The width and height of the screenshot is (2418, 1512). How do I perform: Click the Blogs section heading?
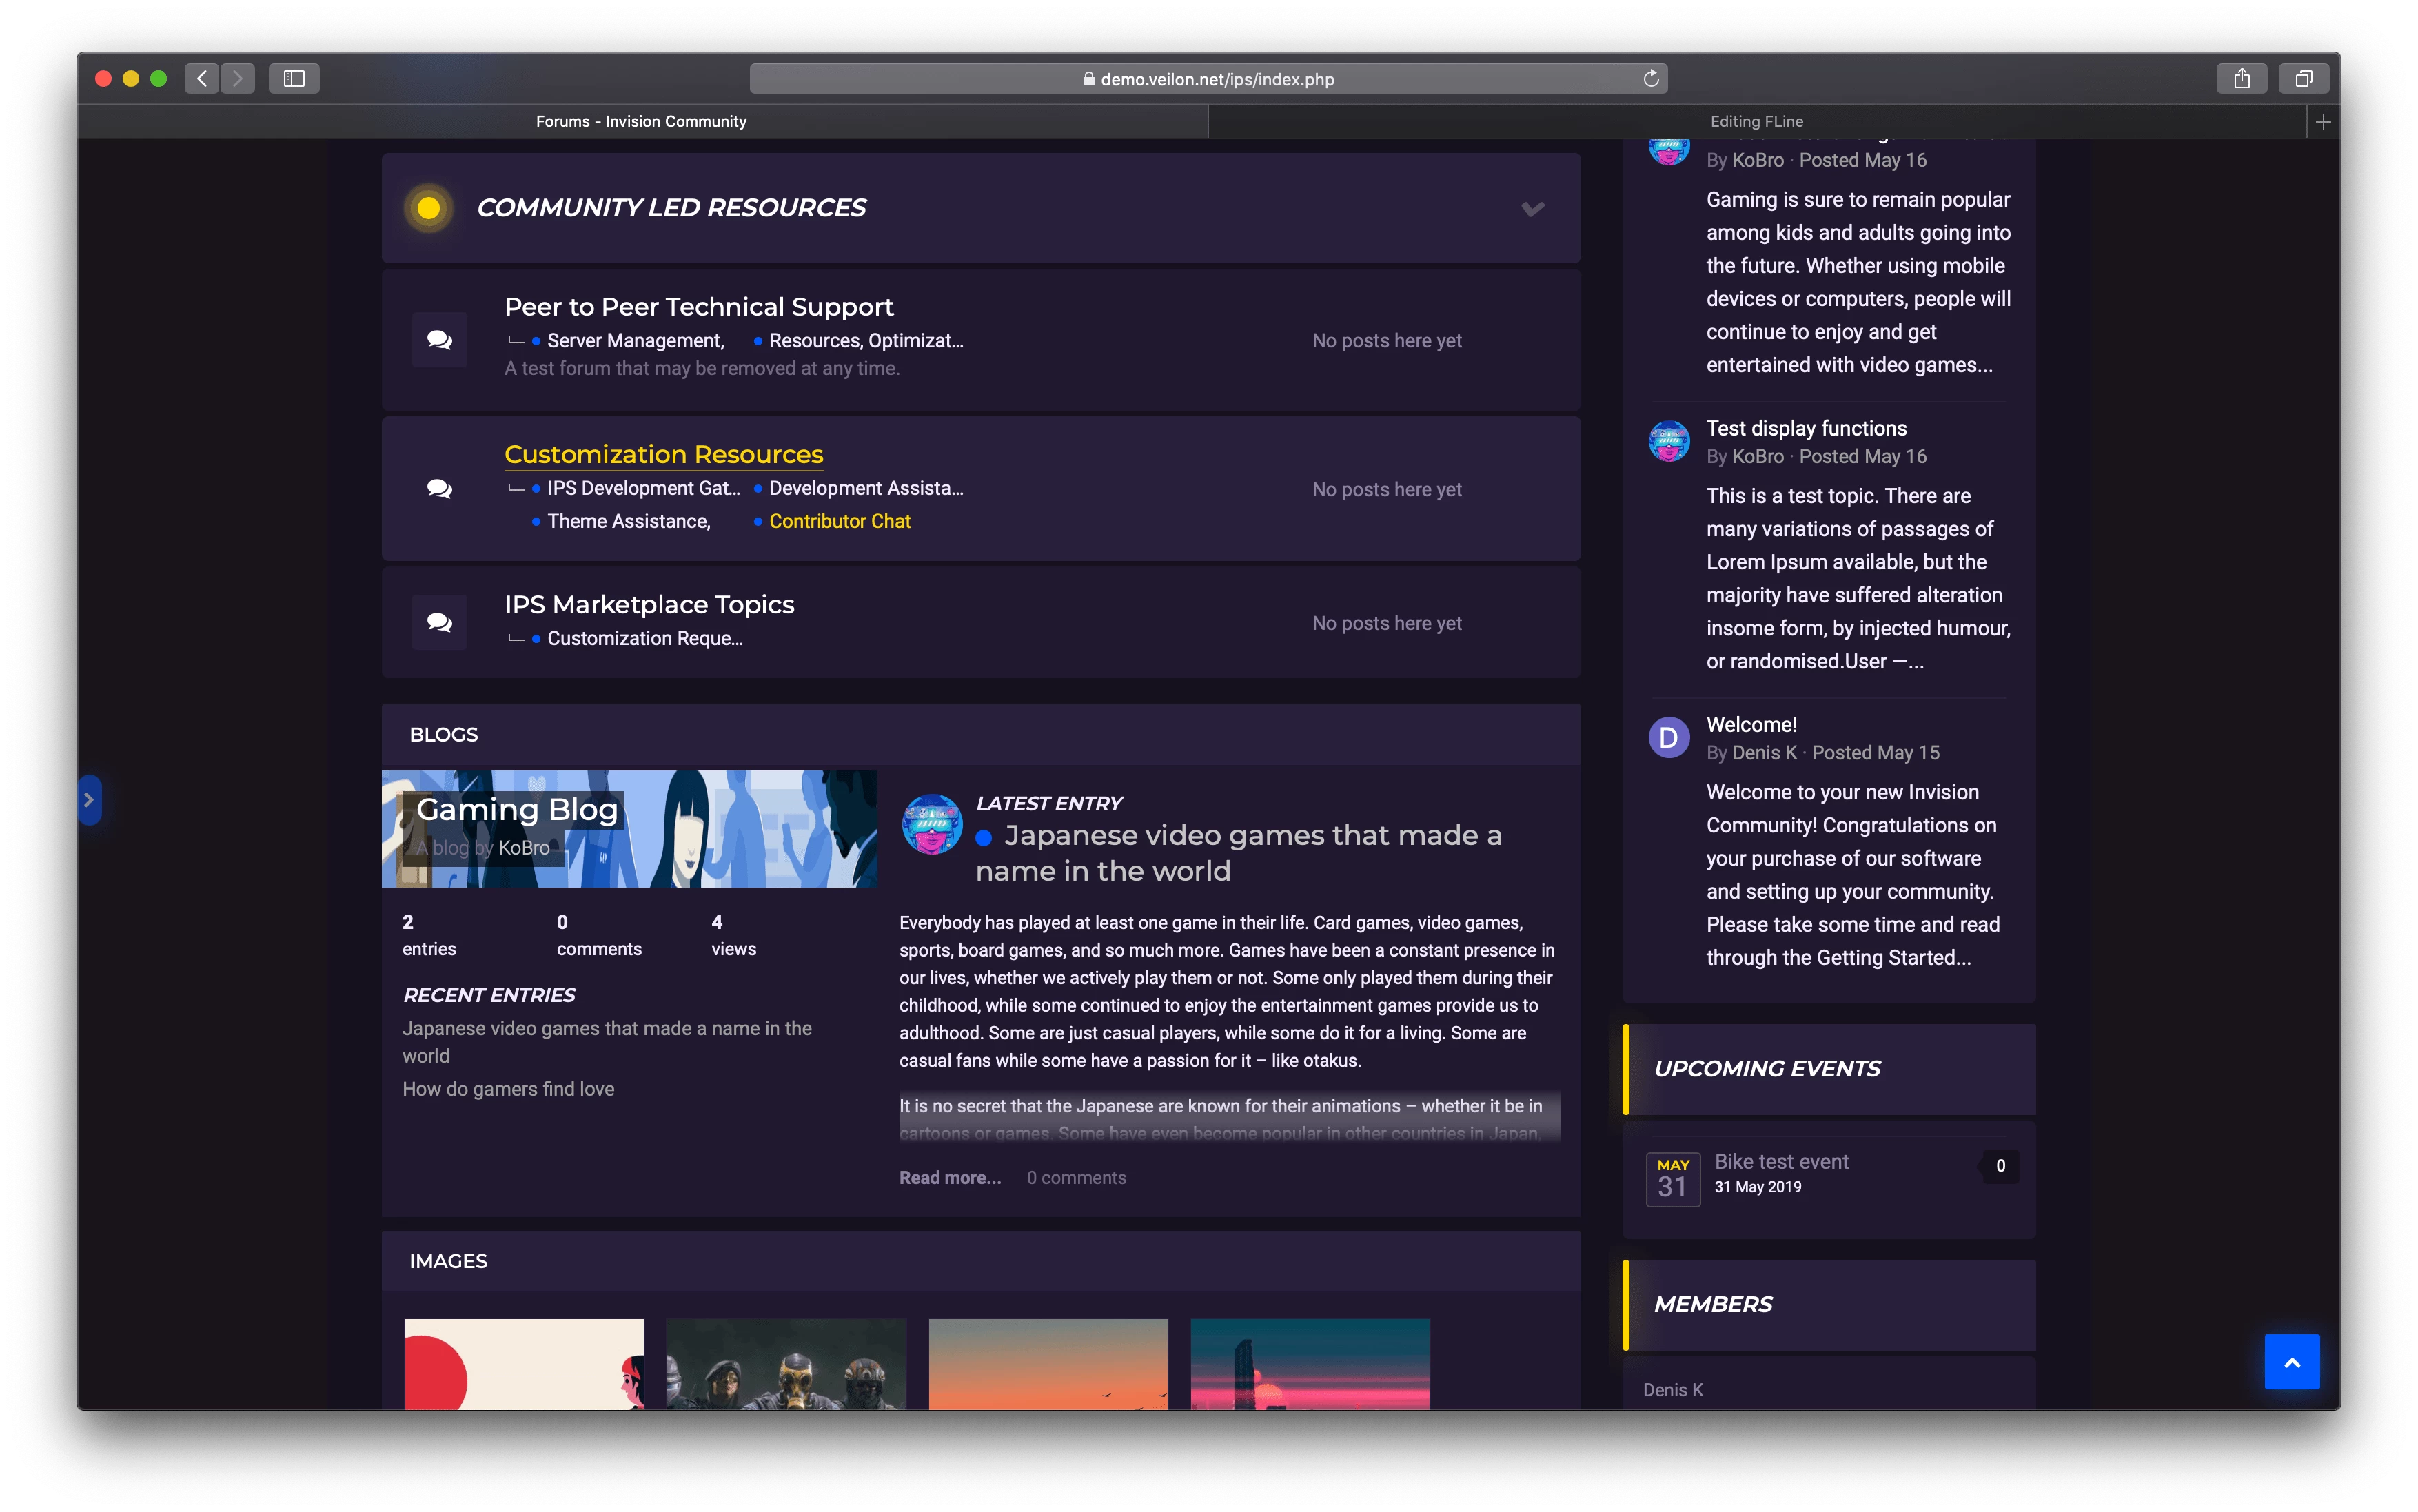[x=444, y=734]
